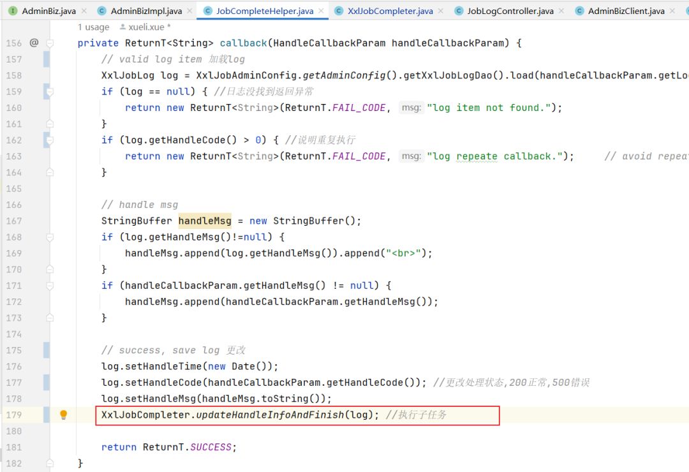
Task: Fold the handleCallbackParam if block on line 171
Action: [x=50, y=286]
